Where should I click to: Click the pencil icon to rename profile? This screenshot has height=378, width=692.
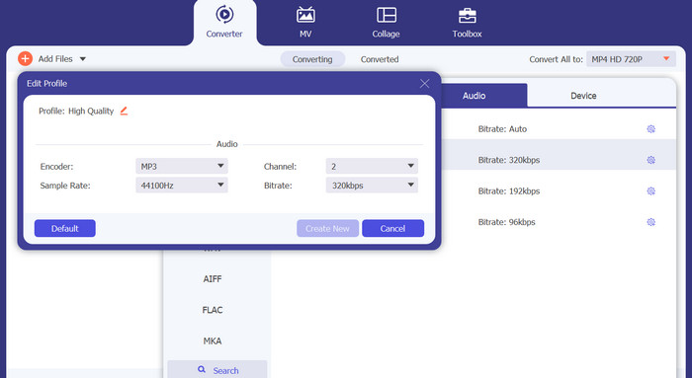coord(124,111)
